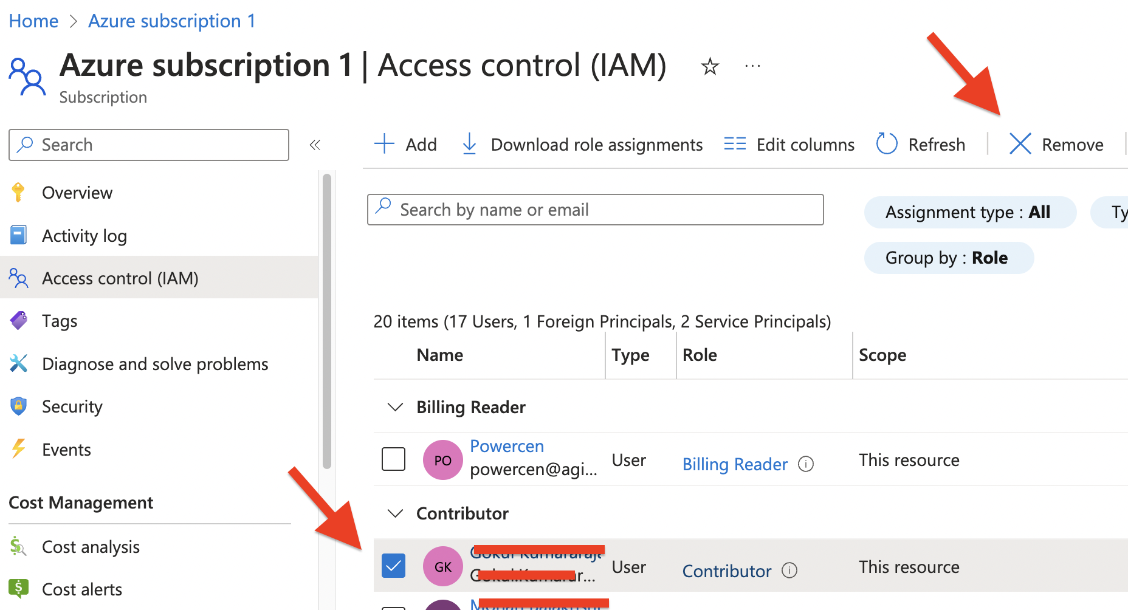Check the Powercen row checkbox
The height and width of the screenshot is (610, 1128).
[393, 459]
